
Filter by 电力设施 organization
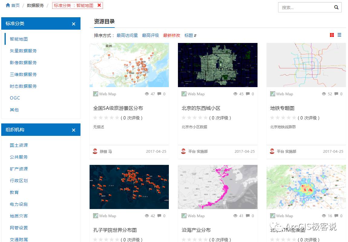coord(19,204)
